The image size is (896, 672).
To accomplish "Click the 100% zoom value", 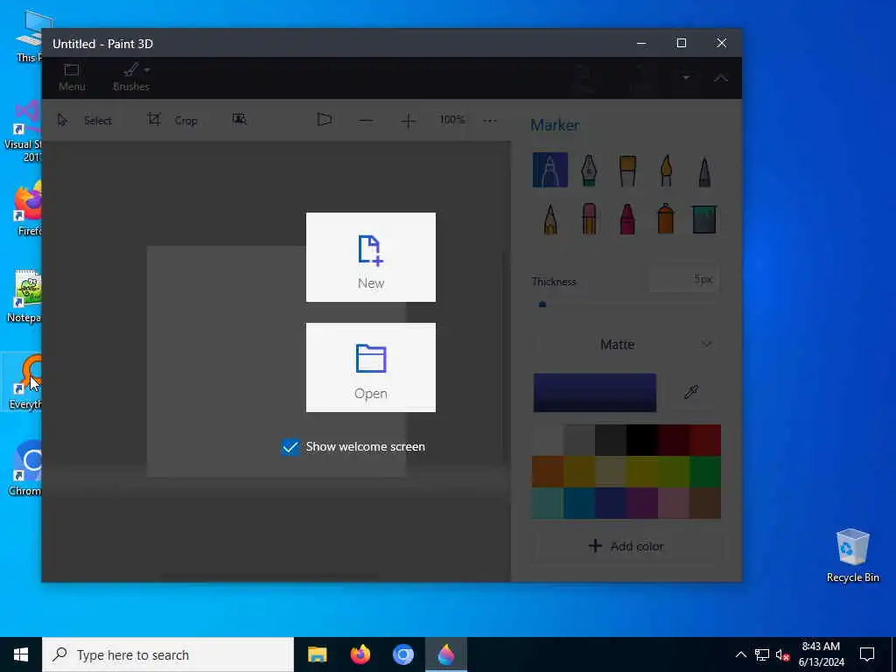I will [x=452, y=120].
